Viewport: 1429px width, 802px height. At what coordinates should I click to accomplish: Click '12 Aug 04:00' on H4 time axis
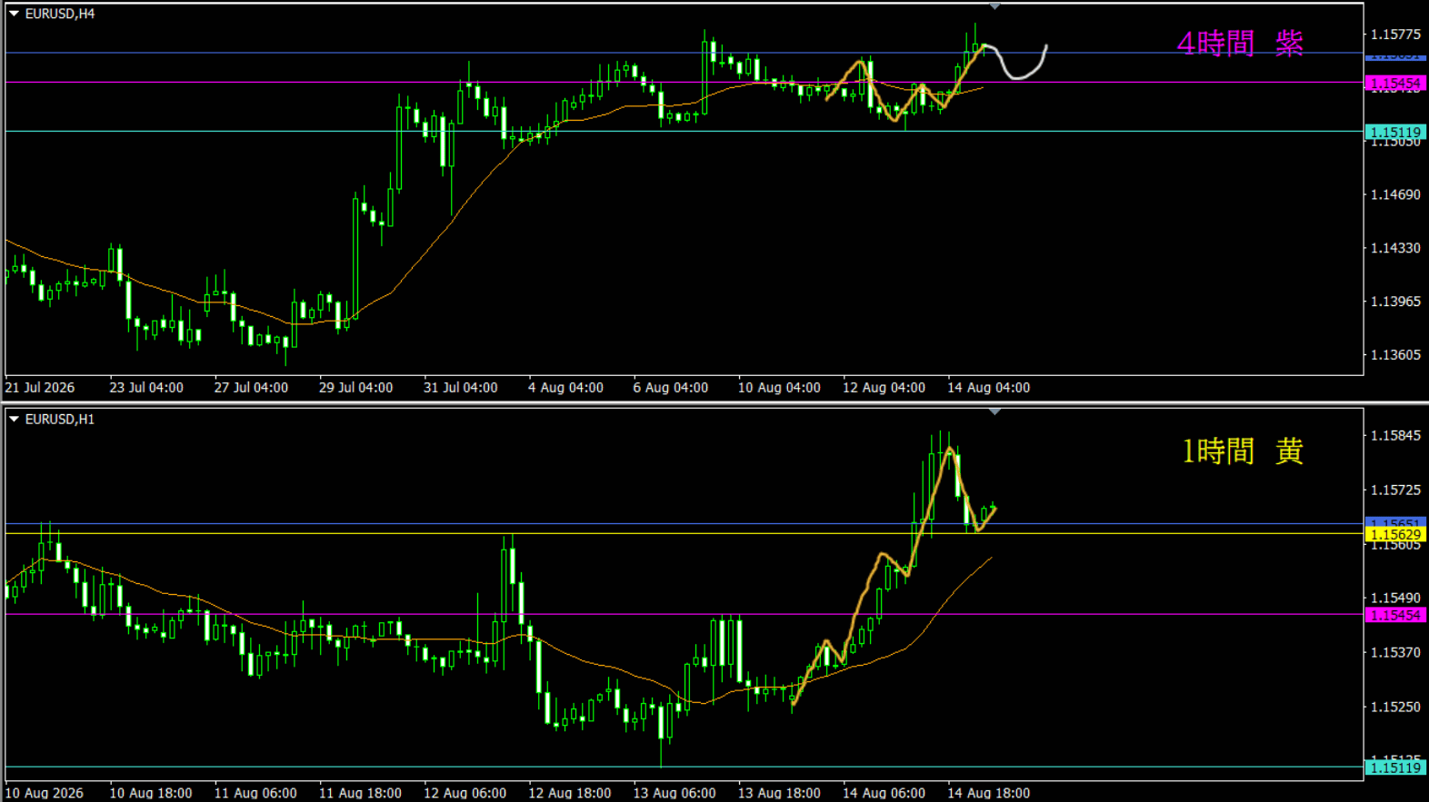884,388
